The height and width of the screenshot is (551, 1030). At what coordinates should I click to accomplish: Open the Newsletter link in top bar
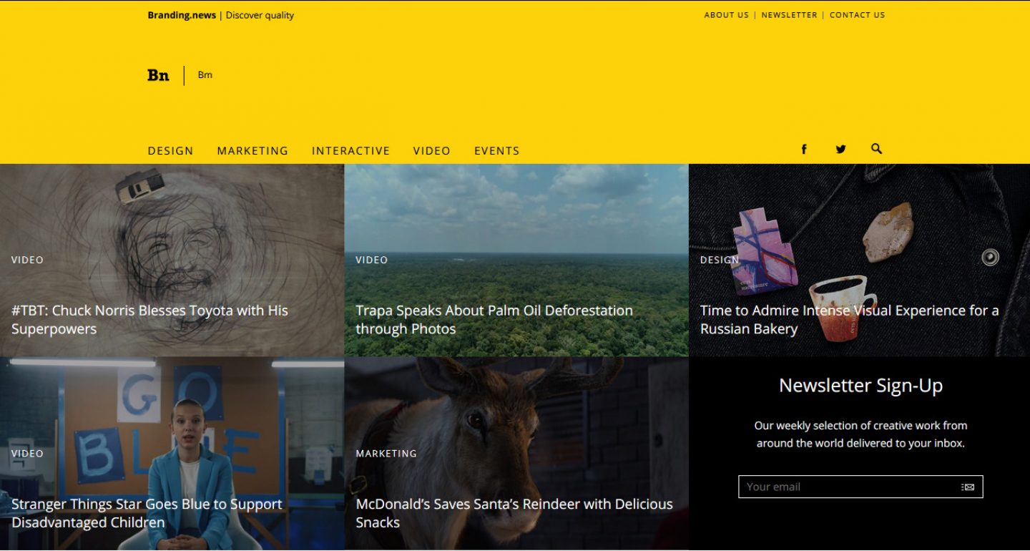(789, 15)
